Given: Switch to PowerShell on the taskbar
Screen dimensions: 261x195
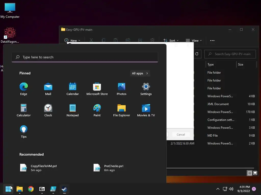Looking at the screenshot, I should point(53,189).
